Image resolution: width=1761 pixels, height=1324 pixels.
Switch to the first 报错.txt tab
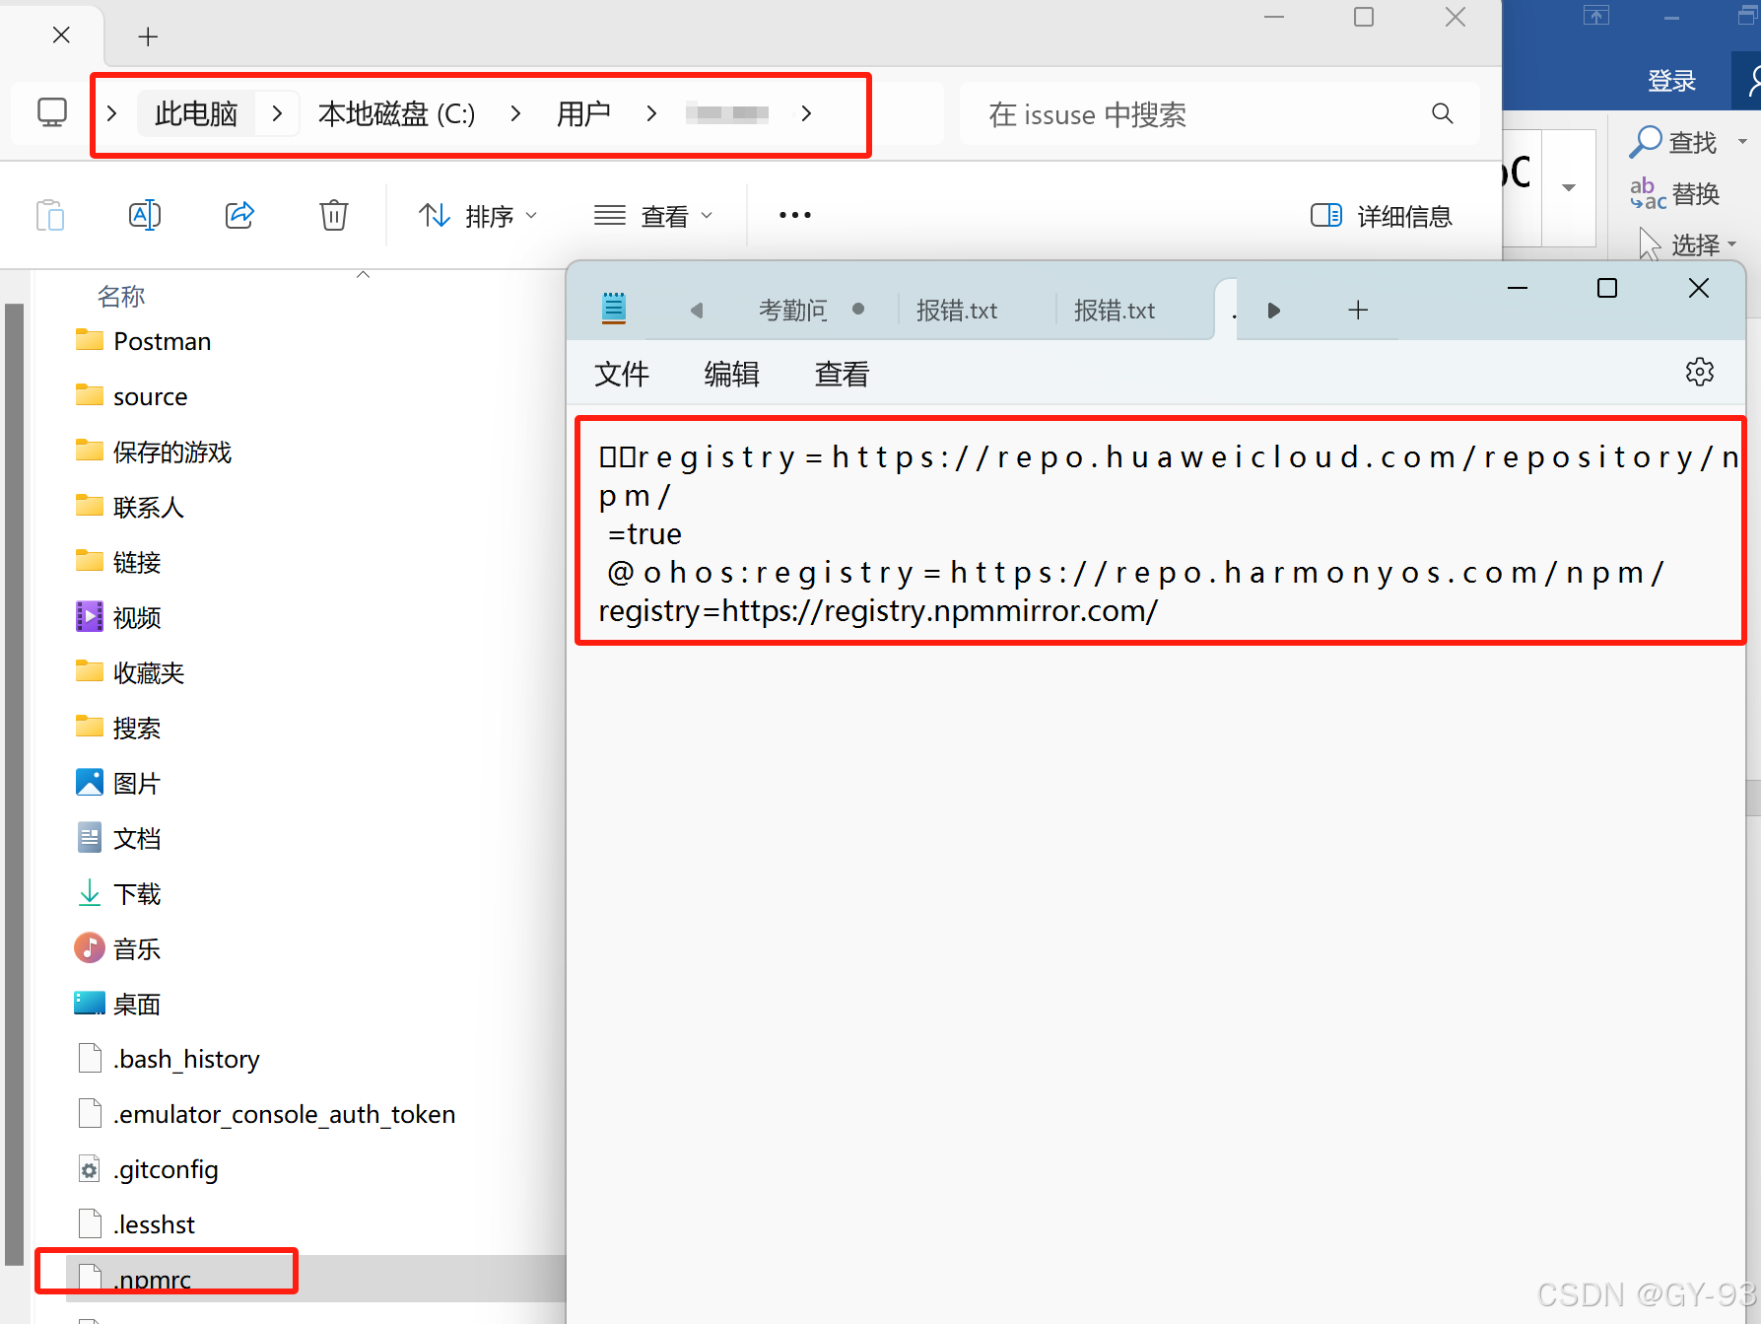click(x=957, y=311)
